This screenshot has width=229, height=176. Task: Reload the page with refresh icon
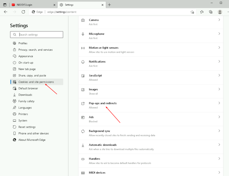pyautogui.click(x=23, y=12)
